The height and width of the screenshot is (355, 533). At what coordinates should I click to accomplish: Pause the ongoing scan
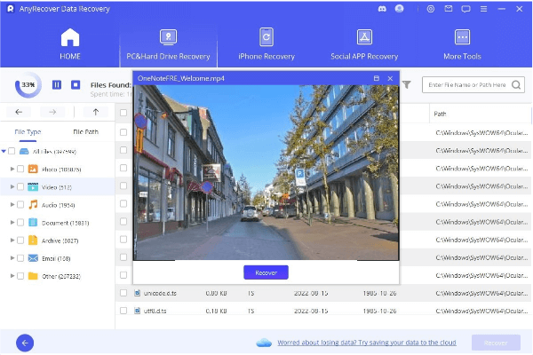click(x=57, y=85)
